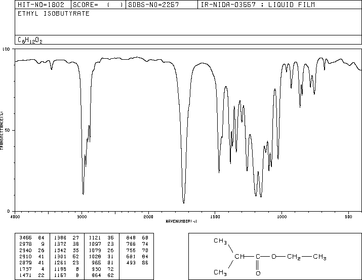Image resolution: width=362 pixels, height=280 pixels.
Task: Click transmittance value 22 beside 1471
Action: (x=41, y=275)
